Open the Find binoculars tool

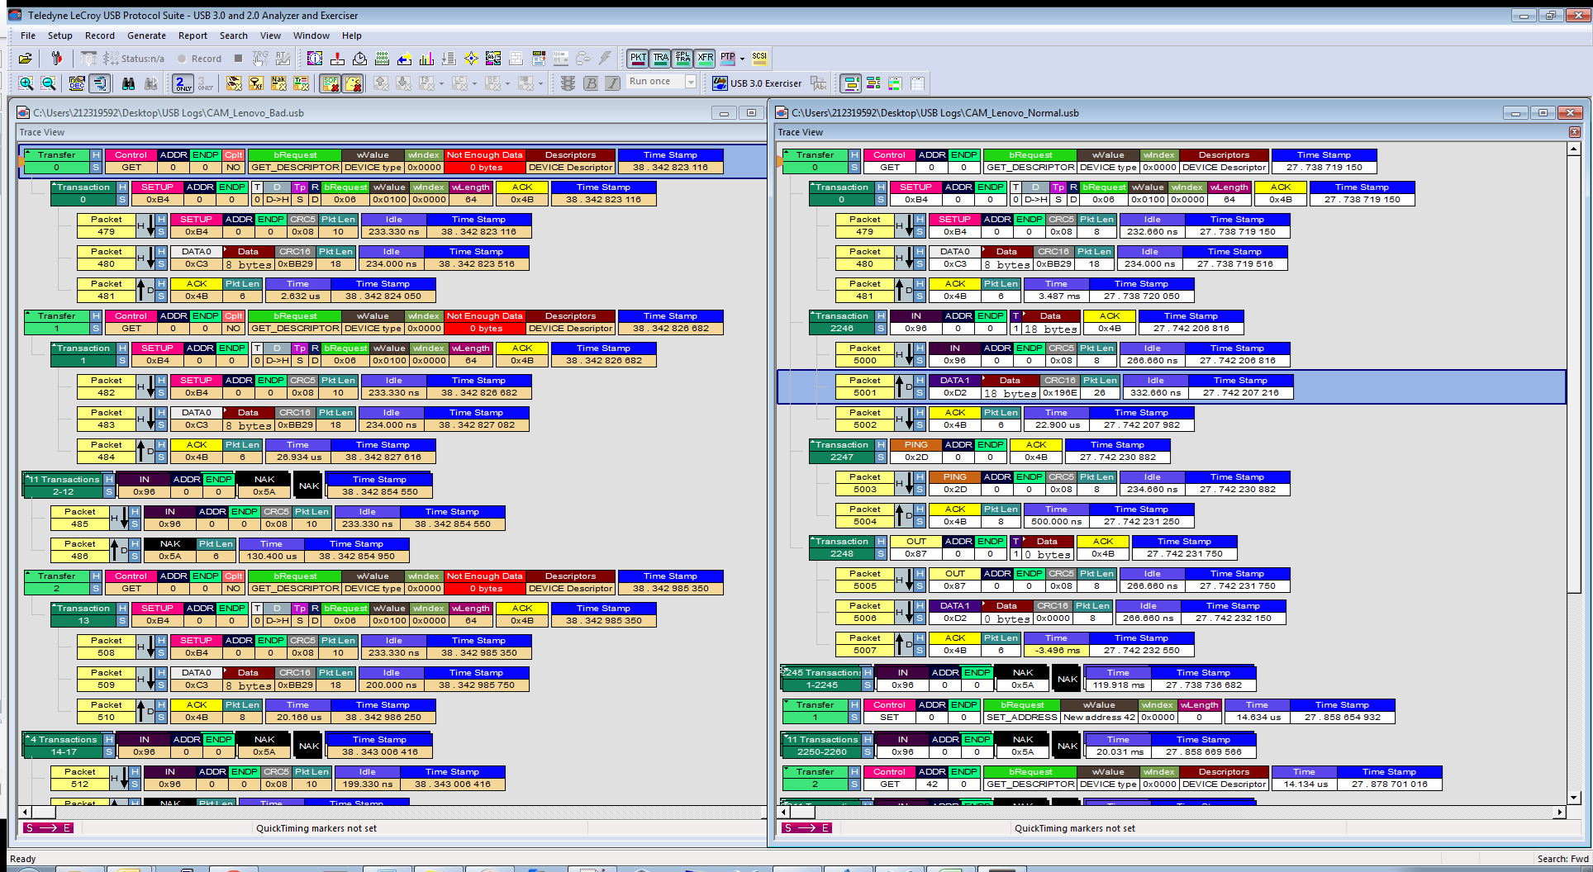(x=128, y=83)
